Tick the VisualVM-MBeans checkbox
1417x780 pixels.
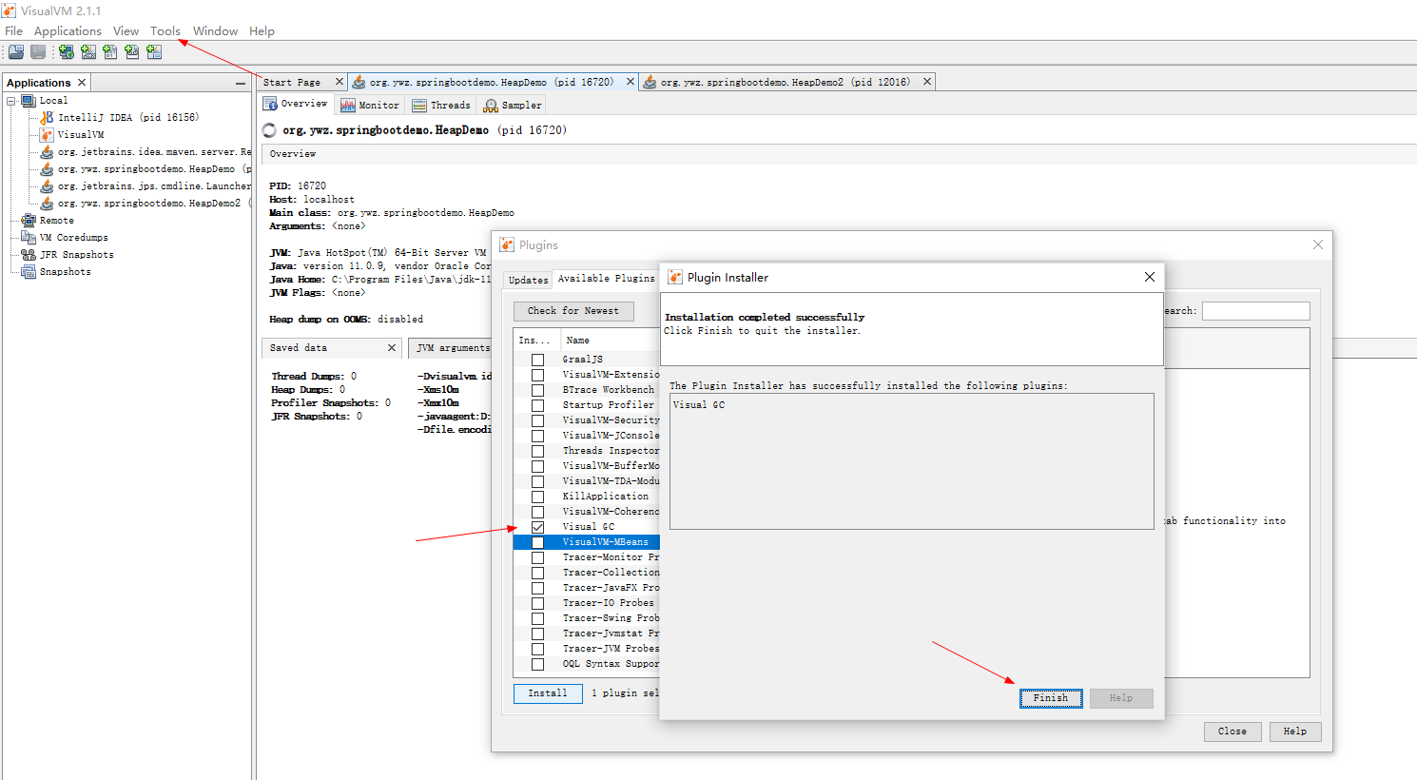pyautogui.click(x=537, y=542)
